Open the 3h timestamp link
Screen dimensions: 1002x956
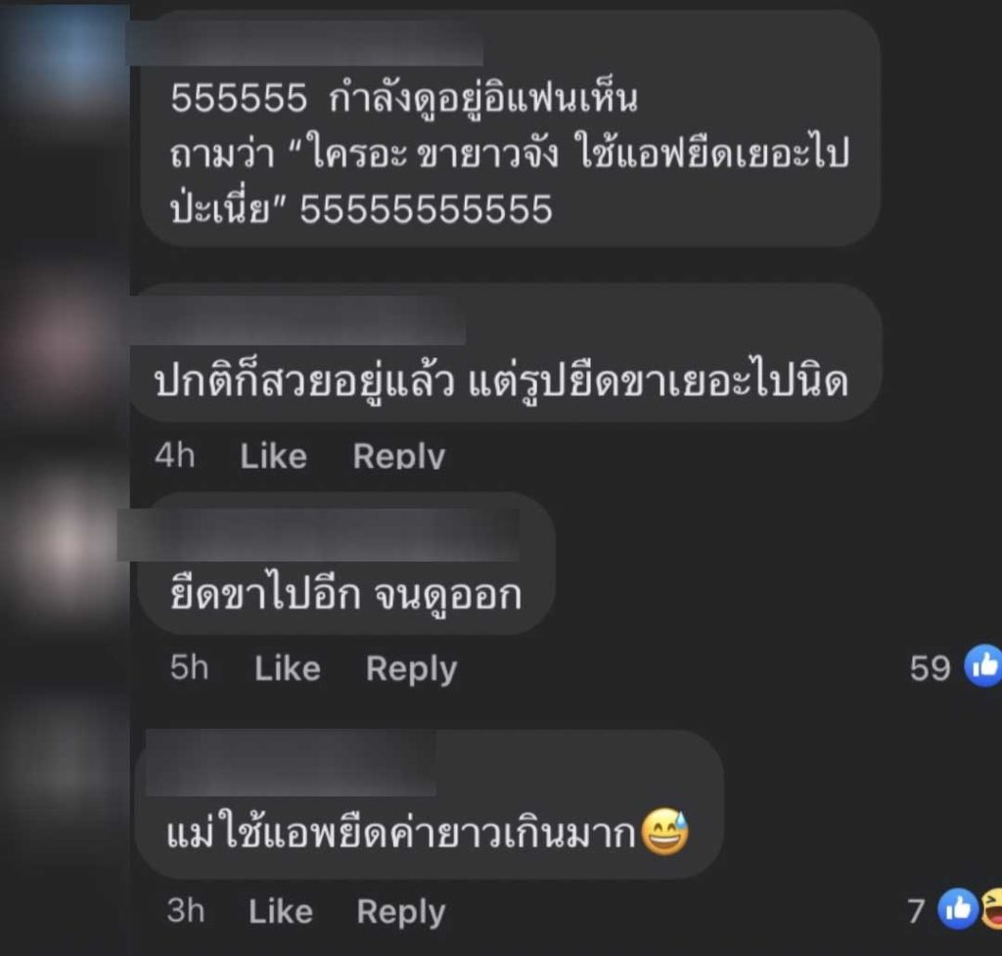click(x=186, y=911)
